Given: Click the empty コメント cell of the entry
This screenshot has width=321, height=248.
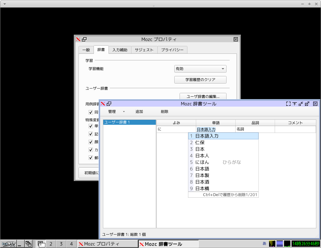Looking at the screenshot, I should 295,129.
